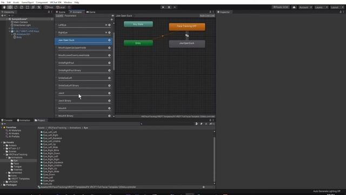Open the Layers dropdown in toolbar
The width and height of the screenshot is (346, 195).
(x=321, y=7)
